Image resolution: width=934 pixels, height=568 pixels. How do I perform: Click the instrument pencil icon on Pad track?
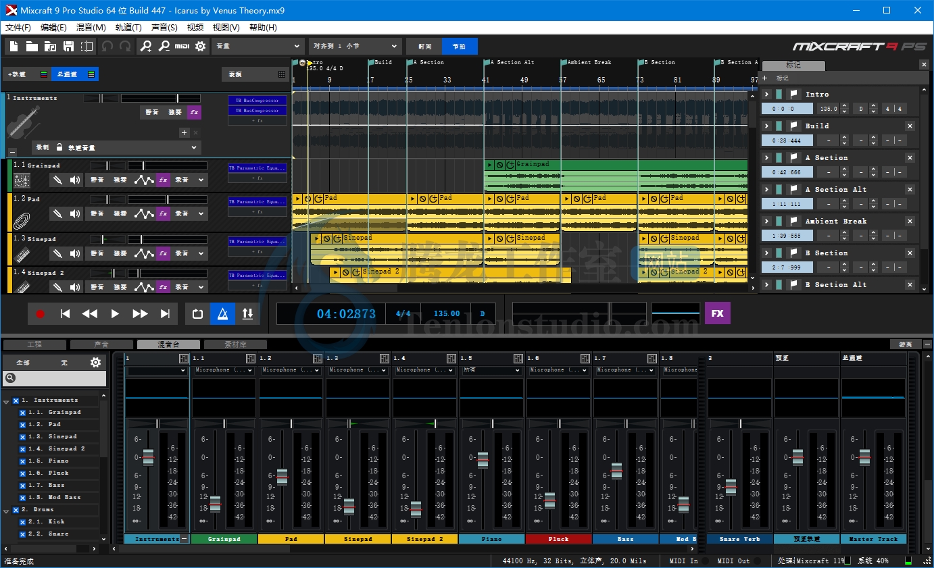tap(58, 213)
